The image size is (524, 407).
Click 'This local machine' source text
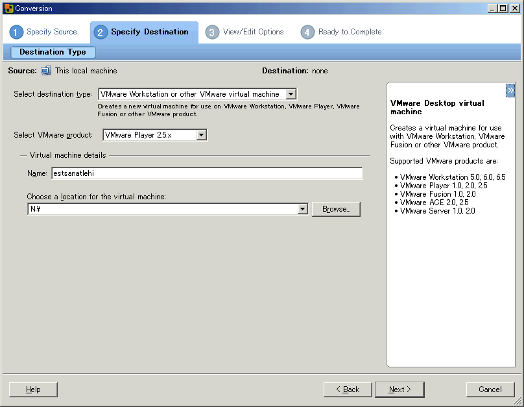86,71
